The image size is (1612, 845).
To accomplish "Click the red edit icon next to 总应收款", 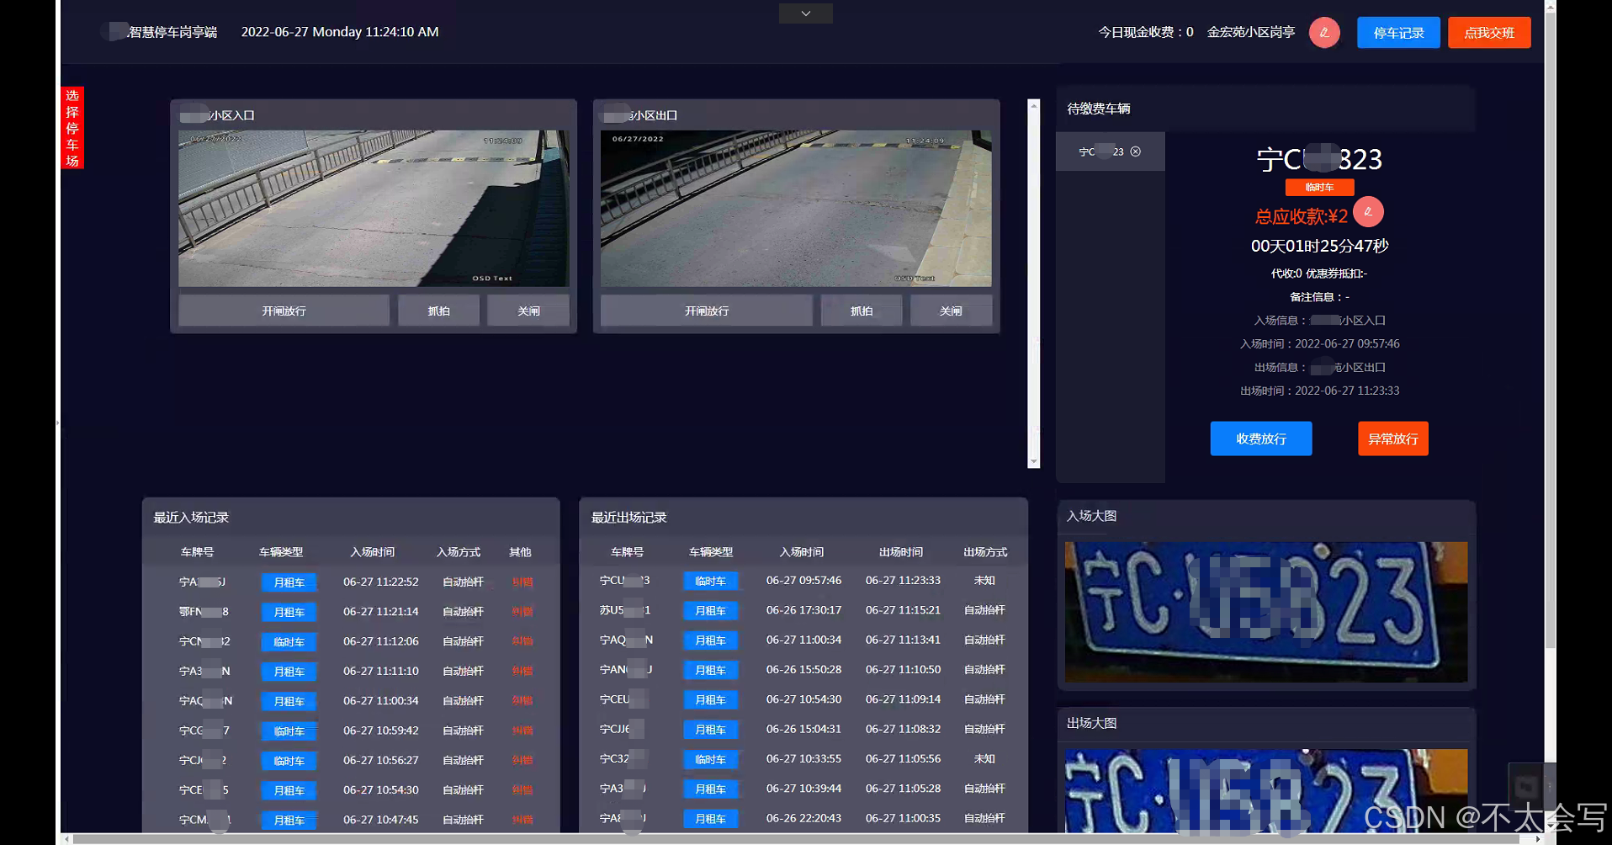I will coord(1368,212).
